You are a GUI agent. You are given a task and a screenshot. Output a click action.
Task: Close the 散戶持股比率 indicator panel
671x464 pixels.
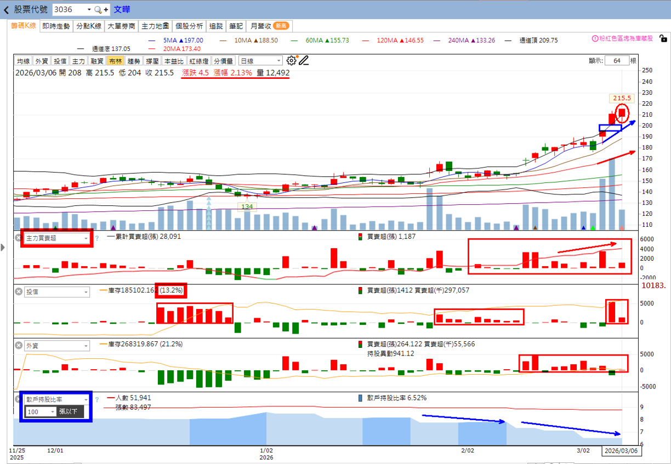pyautogui.click(x=18, y=399)
